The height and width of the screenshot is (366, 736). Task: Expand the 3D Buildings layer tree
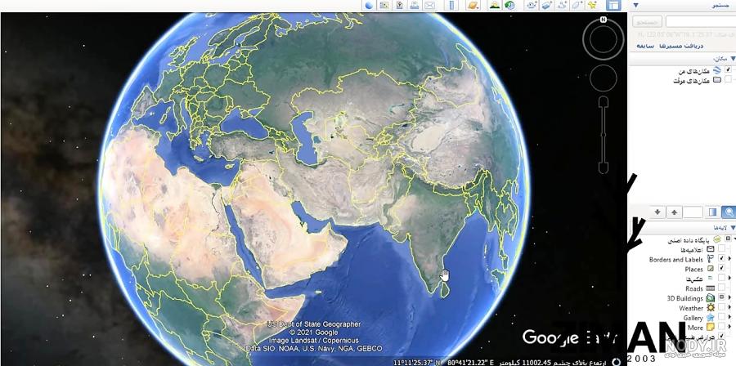coord(729,298)
